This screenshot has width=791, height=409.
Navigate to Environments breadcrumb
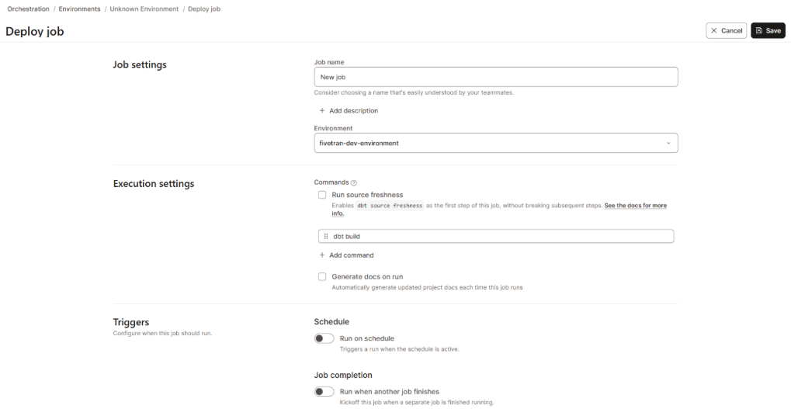click(79, 9)
